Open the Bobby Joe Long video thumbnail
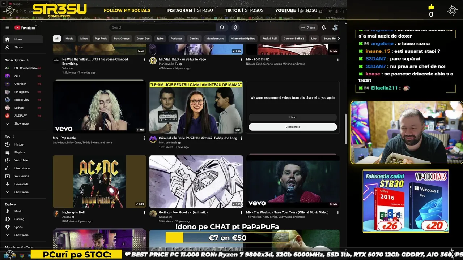463x260 pixels. pos(196,107)
